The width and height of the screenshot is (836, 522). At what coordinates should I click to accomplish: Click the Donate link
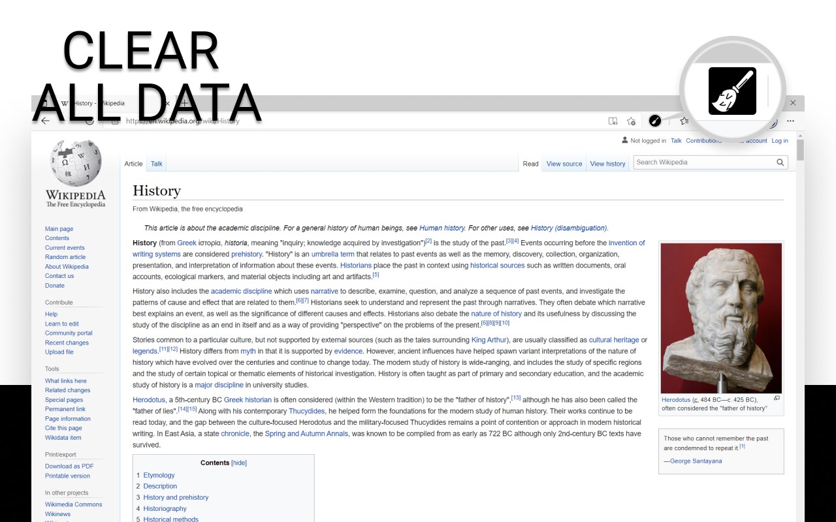[55, 285]
